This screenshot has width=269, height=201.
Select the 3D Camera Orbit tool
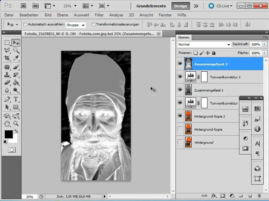click(x=16, y=116)
